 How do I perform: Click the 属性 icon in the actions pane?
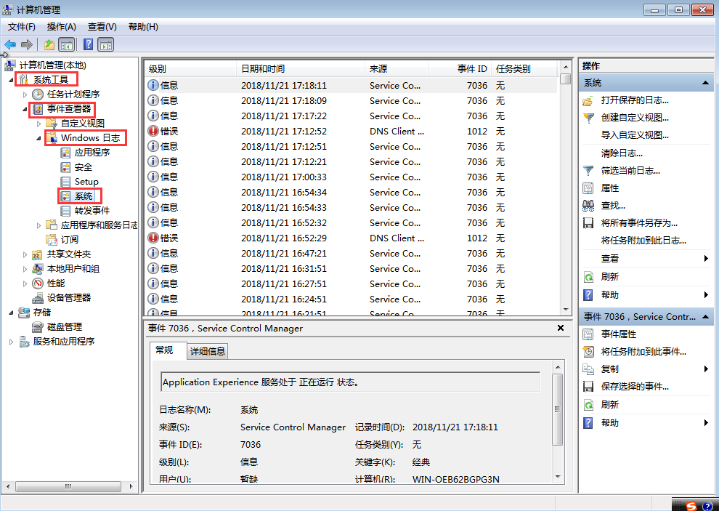coord(588,188)
